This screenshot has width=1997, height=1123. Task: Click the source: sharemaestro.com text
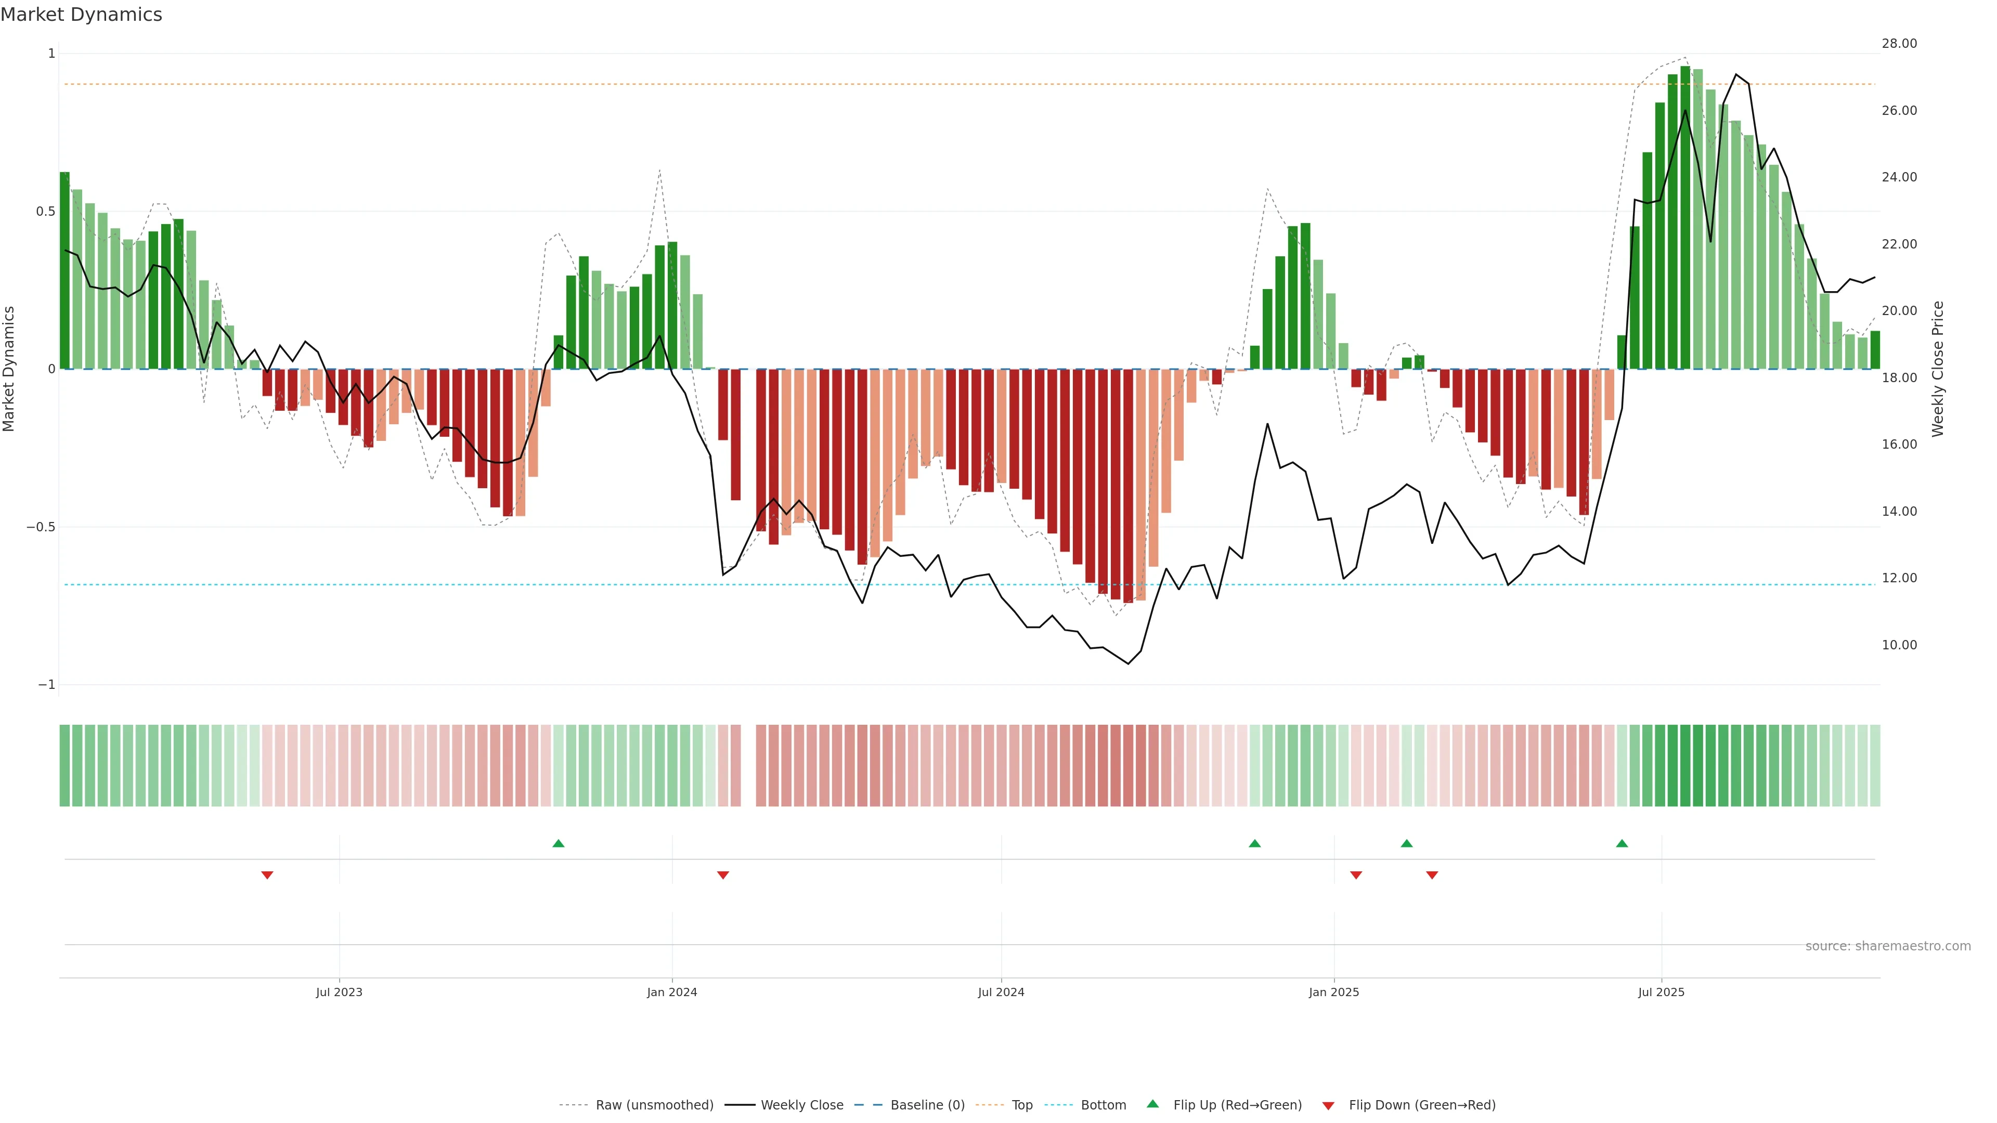coord(1888,946)
